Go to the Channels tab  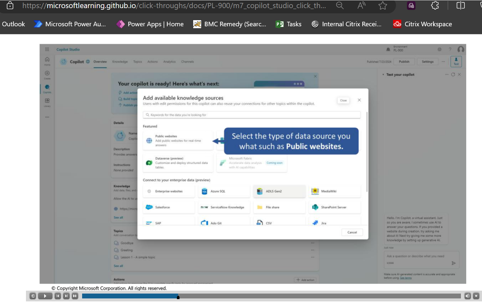188,62
